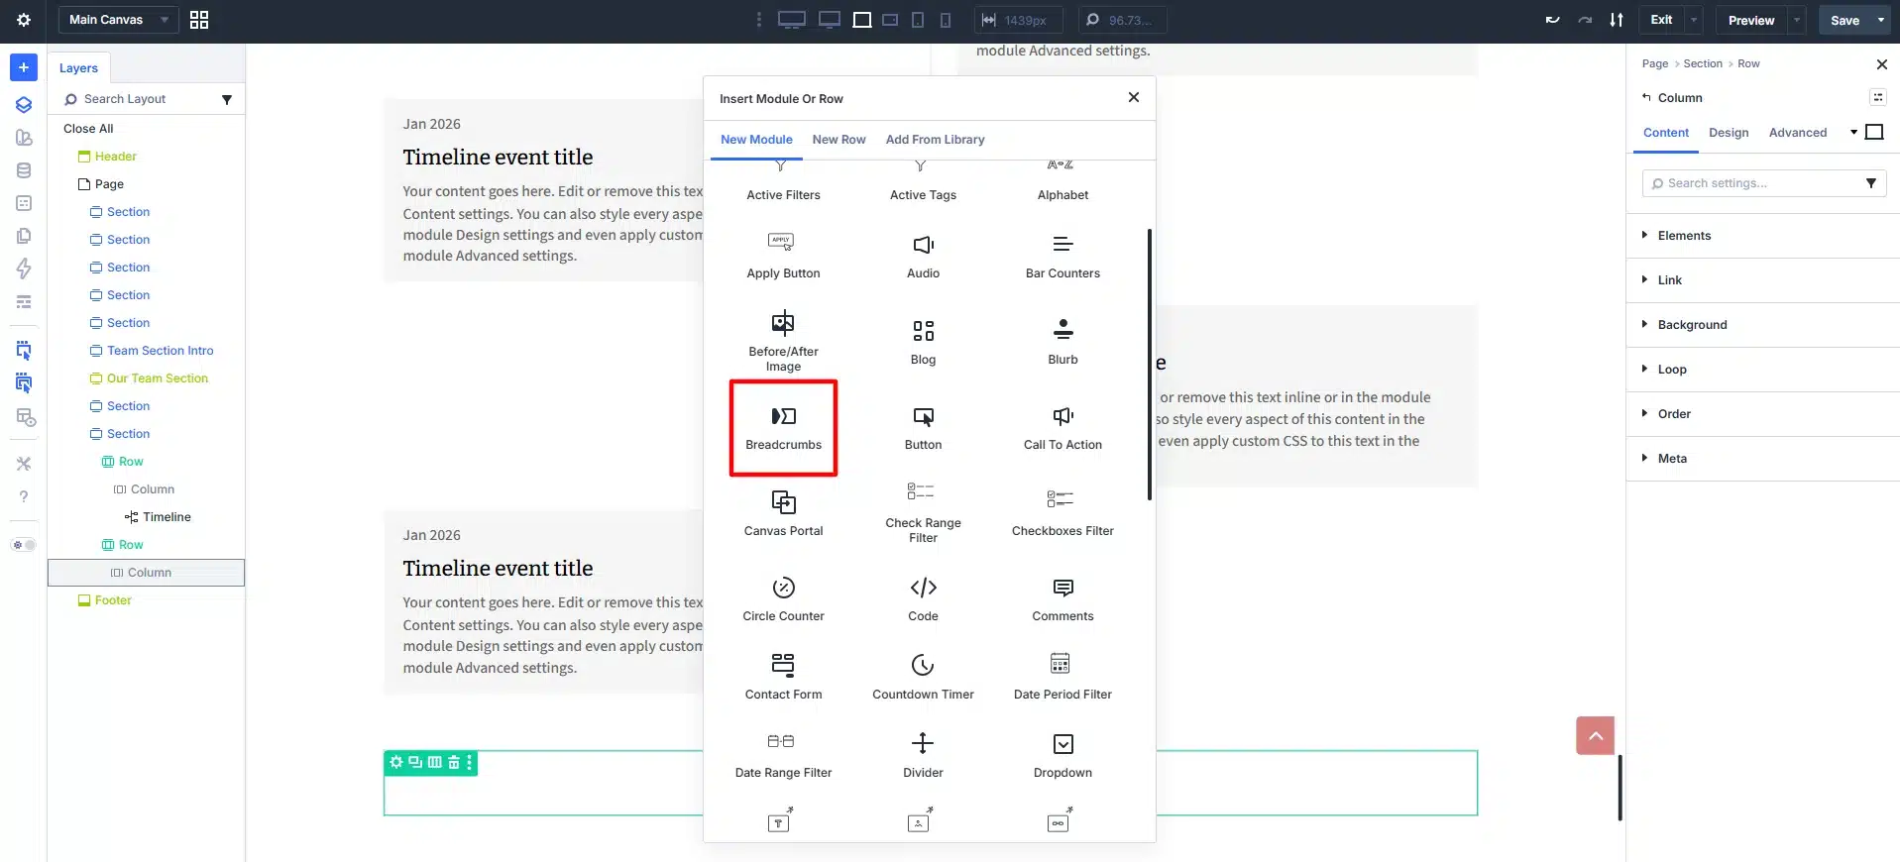
Task: Insert the Call To Action module
Action: pos(1062,428)
